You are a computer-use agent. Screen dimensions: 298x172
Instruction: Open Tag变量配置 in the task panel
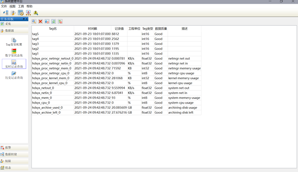coord(14,42)
